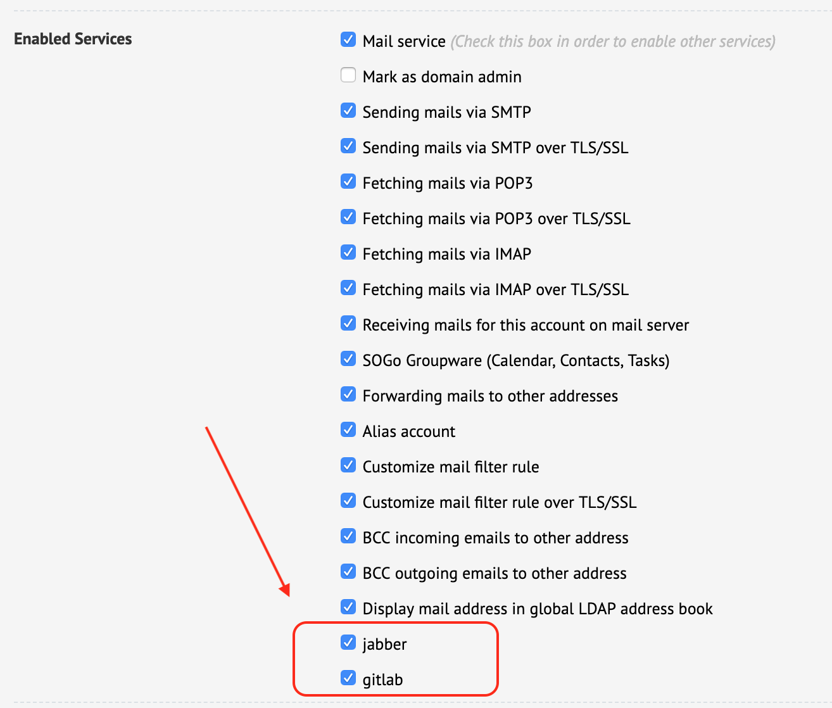
Task: Enable Mark as domain admin
Action: (348, 75)
